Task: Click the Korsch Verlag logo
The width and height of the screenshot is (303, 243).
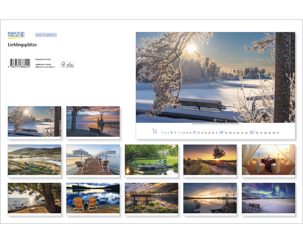Action: 16,35
